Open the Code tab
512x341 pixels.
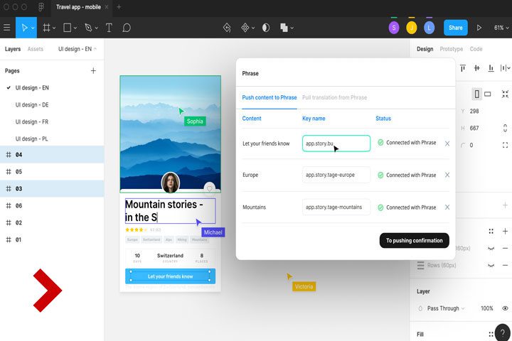point(476,49)
